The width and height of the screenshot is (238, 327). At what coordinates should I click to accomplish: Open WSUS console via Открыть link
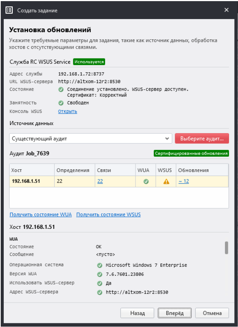[x=67, y=111]
